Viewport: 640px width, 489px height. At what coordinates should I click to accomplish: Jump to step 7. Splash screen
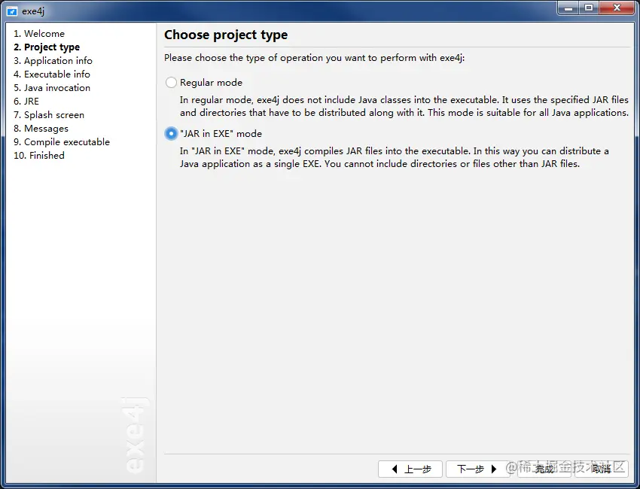(x=49, y=114)
